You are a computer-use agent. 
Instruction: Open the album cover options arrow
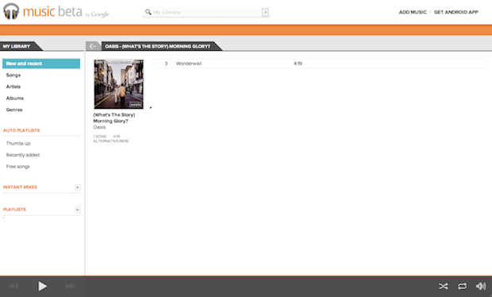151,107
